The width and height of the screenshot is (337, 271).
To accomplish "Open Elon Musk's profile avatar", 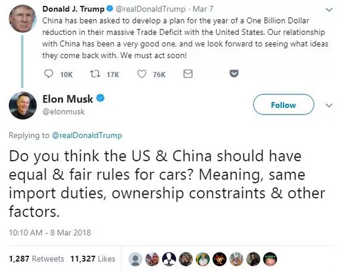I will pos(21,106).
